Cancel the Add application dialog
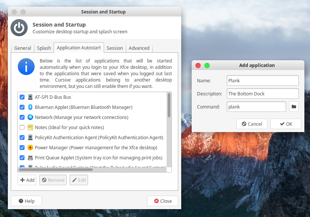 [252, 123]
